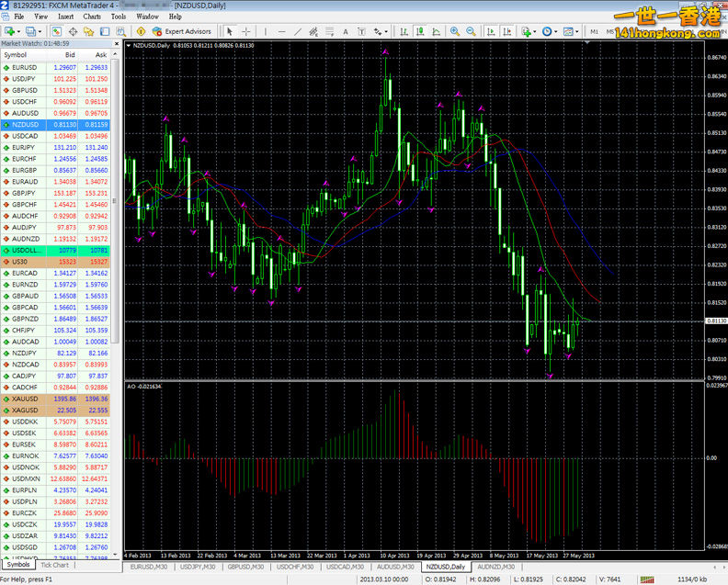
Task: Select the Fibonacci Retracement tool
Action: pyautogui.click(x=330, y=31)
